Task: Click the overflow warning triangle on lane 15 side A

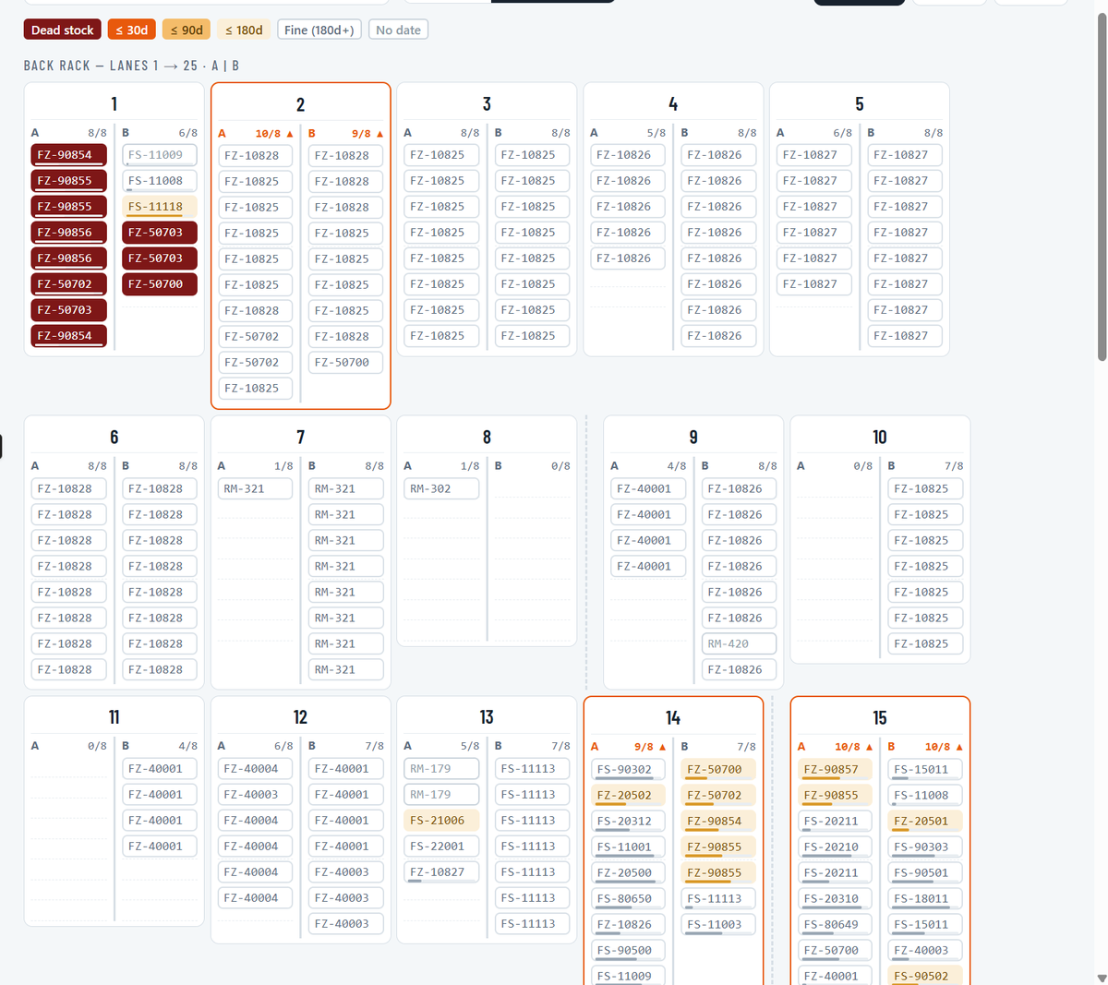Action: (869, 747)
